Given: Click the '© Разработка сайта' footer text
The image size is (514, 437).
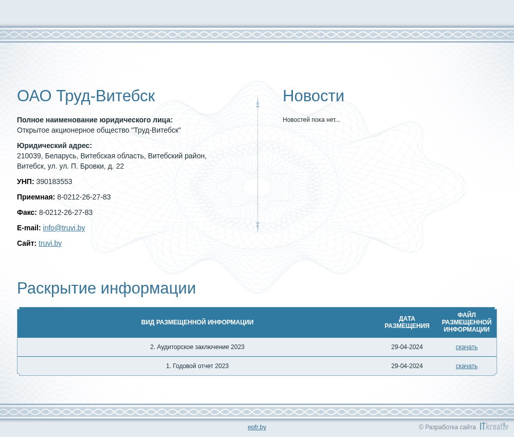Looking at the screenshot, I should [447, 427].
